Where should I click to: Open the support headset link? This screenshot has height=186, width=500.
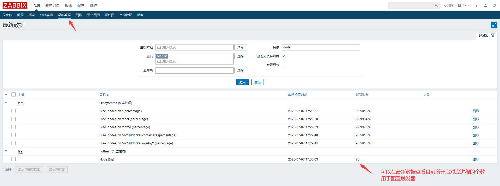pos(448,5)
